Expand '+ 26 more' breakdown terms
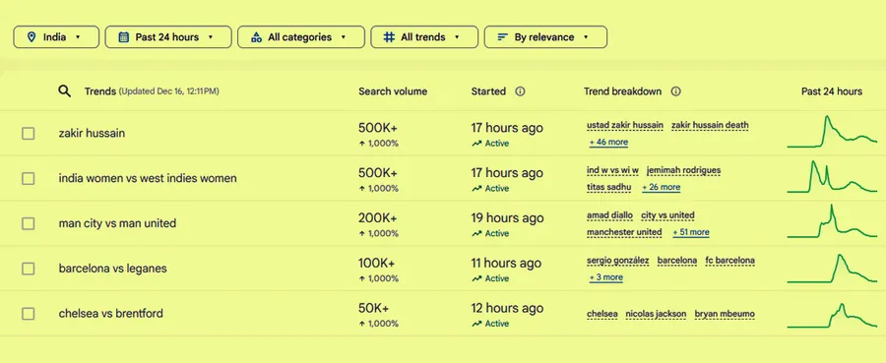The image size is (886, 363). (x=662, y=188)
